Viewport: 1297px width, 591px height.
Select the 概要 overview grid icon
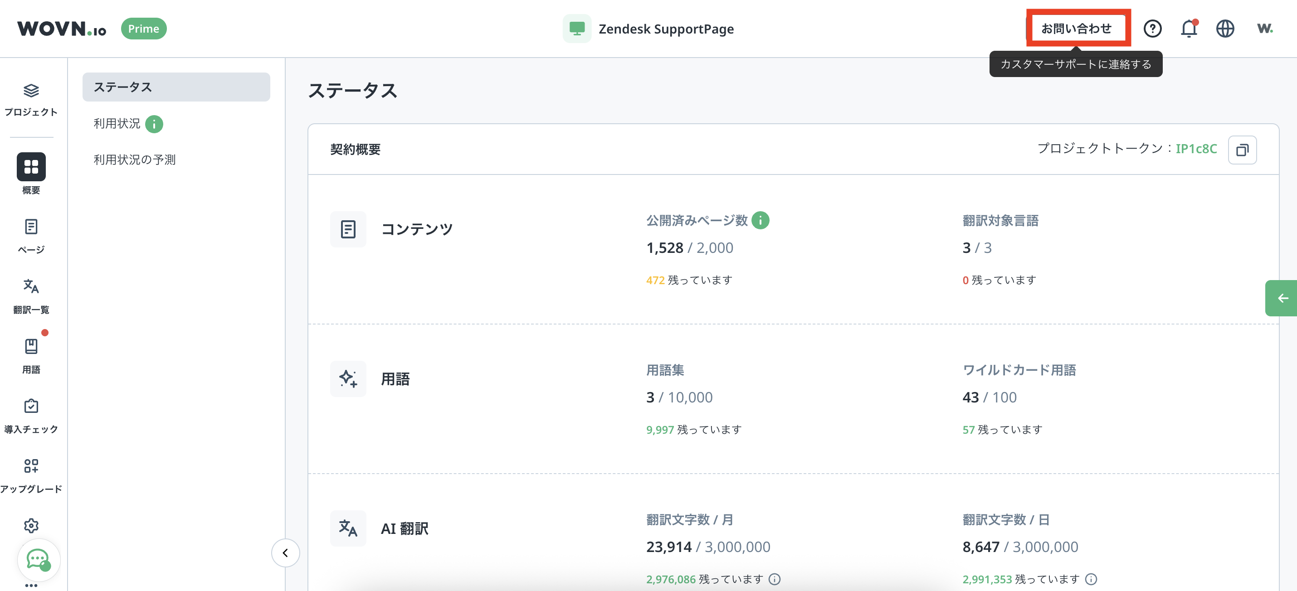click(x=31, y=166)
